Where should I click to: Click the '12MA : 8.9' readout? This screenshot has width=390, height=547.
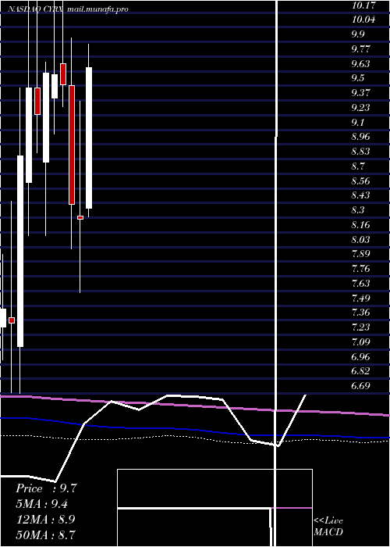pyautogui.click(x=46, y=519)
